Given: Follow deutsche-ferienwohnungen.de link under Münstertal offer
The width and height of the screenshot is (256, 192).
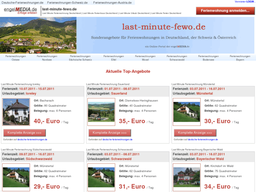Looking at the screenshot, I should (x=203, y=140).
